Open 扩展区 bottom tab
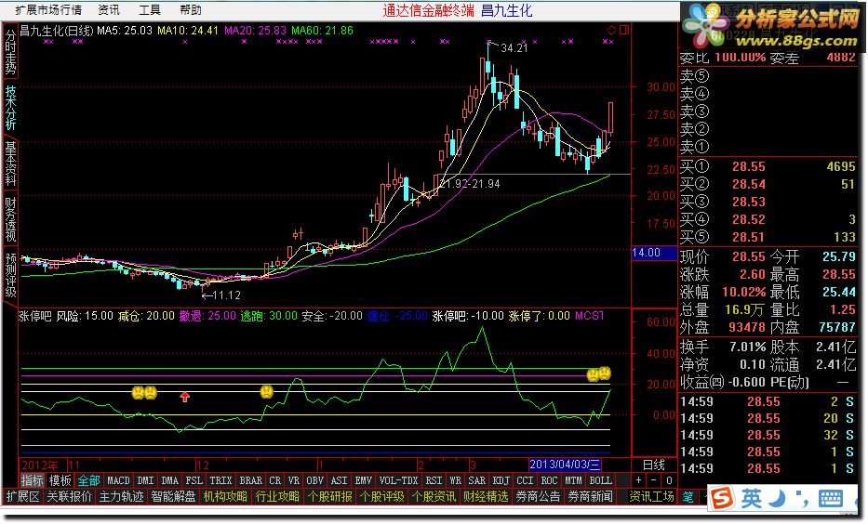 tap(22, 496)
